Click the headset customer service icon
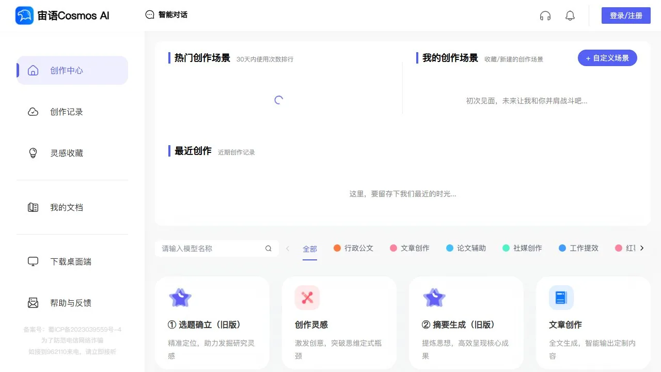Image resolution: width=661 pixels, height=372 pixels. (545, 16)
